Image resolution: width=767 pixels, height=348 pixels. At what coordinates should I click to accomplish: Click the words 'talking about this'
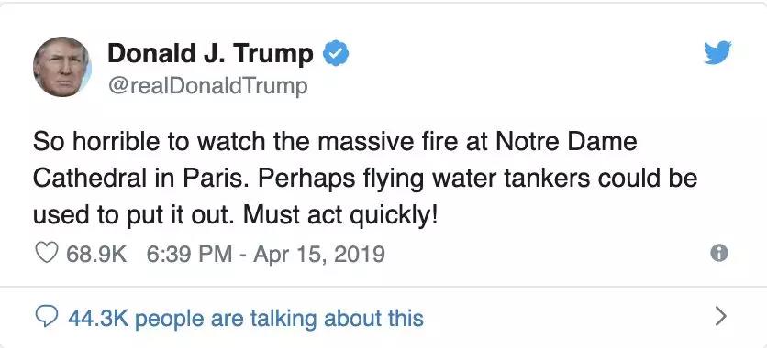tap(337, 318)
